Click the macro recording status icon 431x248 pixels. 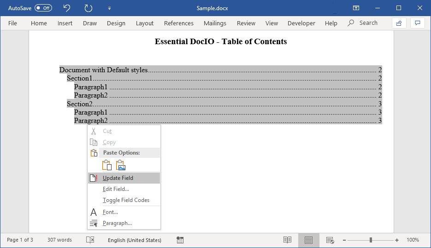[x=180, y=240]
